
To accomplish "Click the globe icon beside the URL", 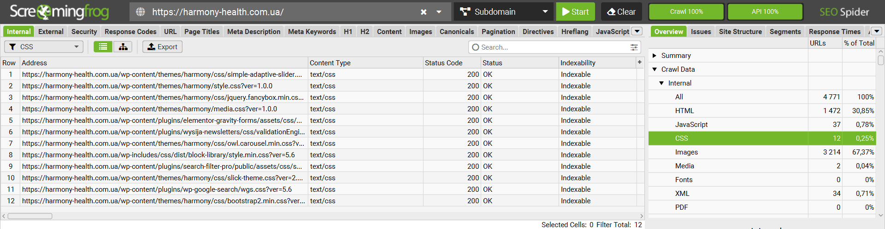I will click(x=141, y=12).
